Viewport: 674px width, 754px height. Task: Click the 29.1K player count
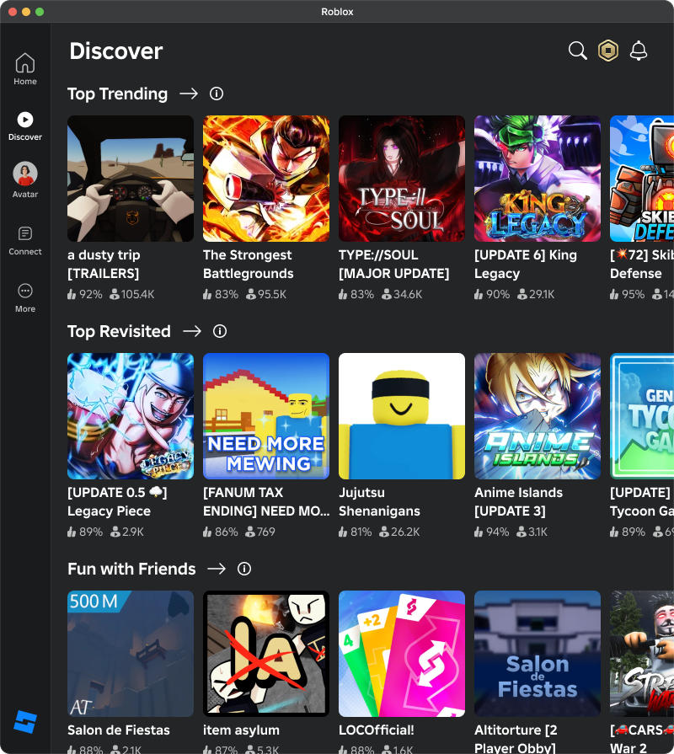coord(536,294)
